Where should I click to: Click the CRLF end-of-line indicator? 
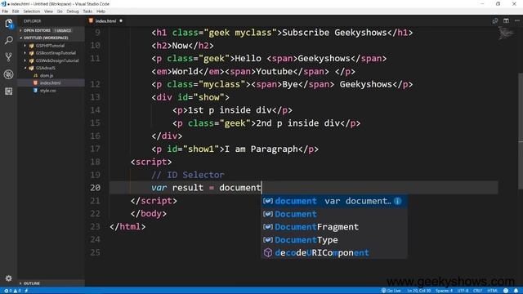pyautogui.click(x=477, y=291)
